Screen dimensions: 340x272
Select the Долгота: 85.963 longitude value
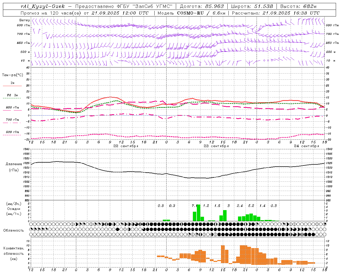coord(202,6)
